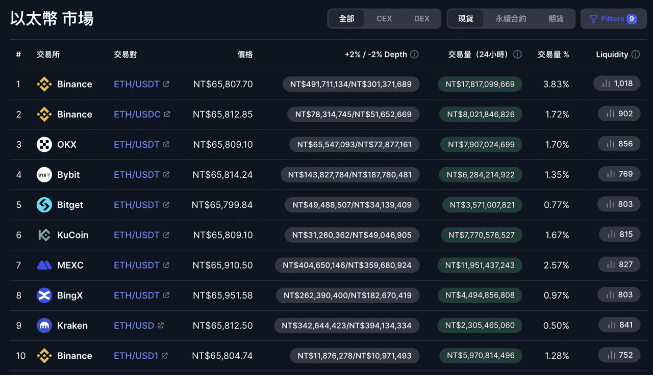Click the Bybit exchange logo icon
653x375 pixels.
point(44,175)
